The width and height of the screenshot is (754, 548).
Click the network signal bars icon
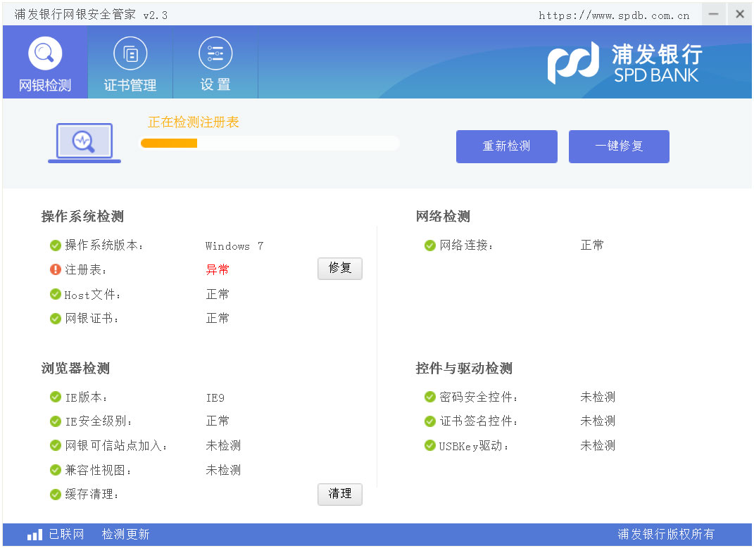(34, 535)
